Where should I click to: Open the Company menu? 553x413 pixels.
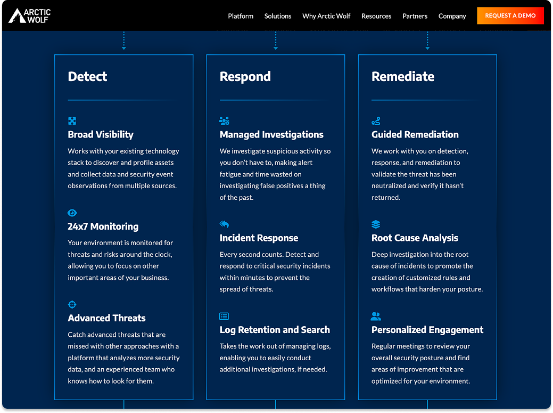[x=452, y=16]
